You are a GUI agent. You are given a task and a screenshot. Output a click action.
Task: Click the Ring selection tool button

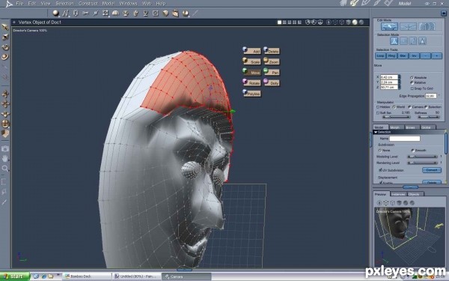pyautogui.click(x=391, y=56)
